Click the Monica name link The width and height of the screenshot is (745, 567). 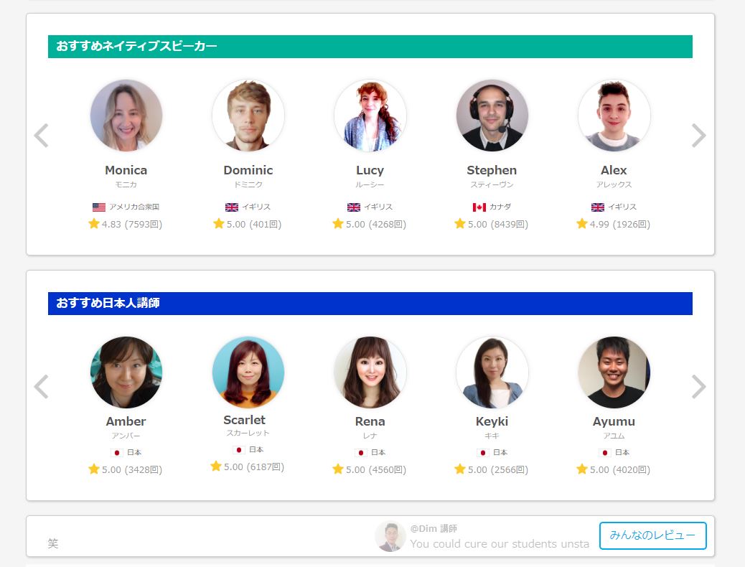tap(126, 170)
